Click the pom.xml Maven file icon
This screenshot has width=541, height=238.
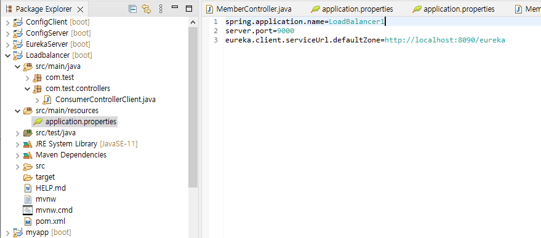tap(28, 221)
